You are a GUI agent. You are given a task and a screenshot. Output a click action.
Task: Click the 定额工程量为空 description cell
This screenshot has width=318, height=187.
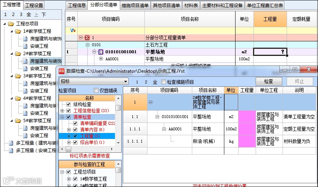pyautogui.click(x=299, y=129)
